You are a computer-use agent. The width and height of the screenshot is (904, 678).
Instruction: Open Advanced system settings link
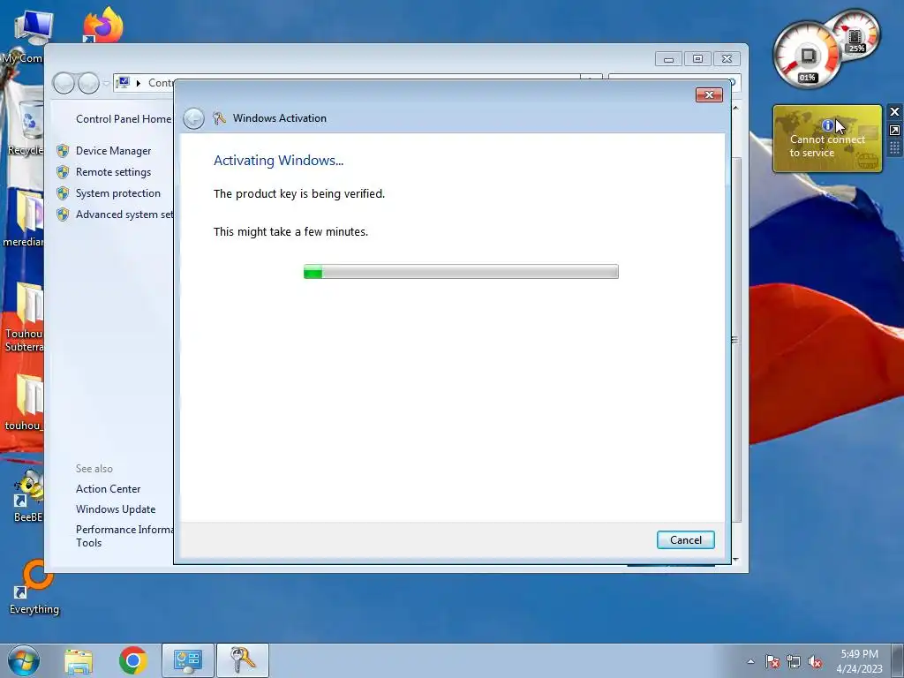[x=124, y=215]
